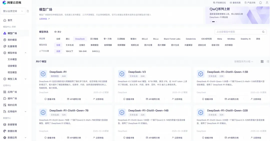
Task: Open 最佳实践 in top bar
Action: click(x=235, y=2)
